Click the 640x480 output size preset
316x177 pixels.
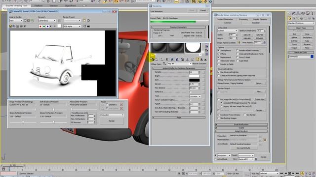click(247, 38)
